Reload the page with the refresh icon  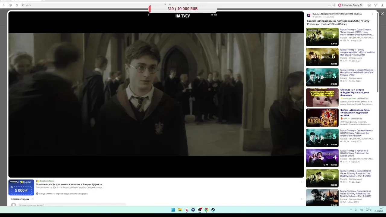17,5
